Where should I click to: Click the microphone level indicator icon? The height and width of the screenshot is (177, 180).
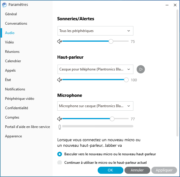click(60, 127)
